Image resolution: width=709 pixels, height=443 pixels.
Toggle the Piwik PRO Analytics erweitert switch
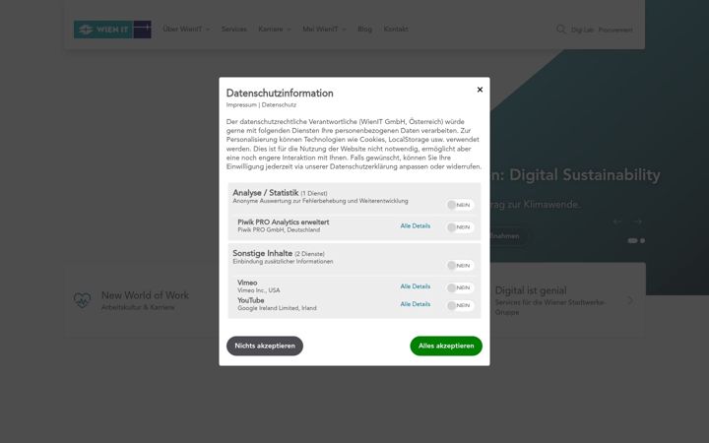(460, 227)
